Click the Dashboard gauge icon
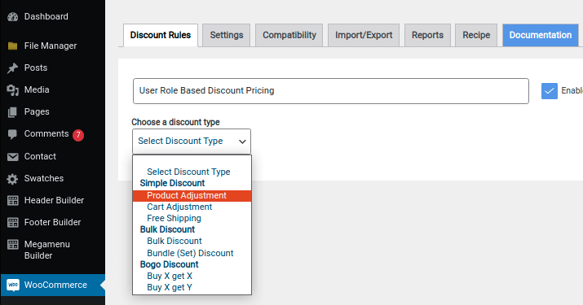Viewport: 583px width, 305px height. [13, 17]
